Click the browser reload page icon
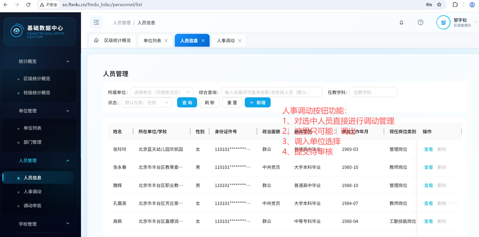 point(28,5)
